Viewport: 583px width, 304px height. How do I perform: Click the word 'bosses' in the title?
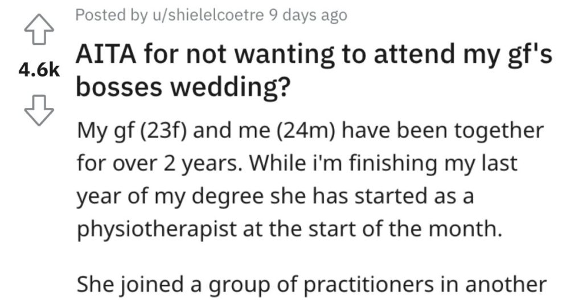click(x=119, y=88)
